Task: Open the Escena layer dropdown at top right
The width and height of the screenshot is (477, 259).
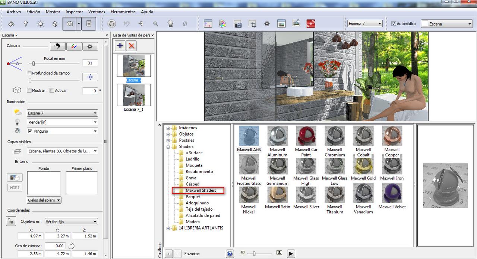Action: click(447, 24)
